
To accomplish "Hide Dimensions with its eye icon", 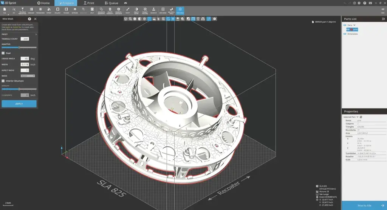I will point(345,34).
